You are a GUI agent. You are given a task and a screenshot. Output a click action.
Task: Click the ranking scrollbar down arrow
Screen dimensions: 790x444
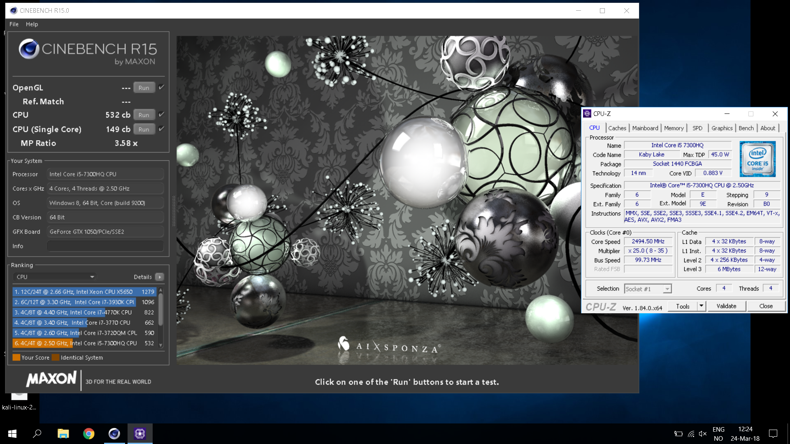(161, 345)
